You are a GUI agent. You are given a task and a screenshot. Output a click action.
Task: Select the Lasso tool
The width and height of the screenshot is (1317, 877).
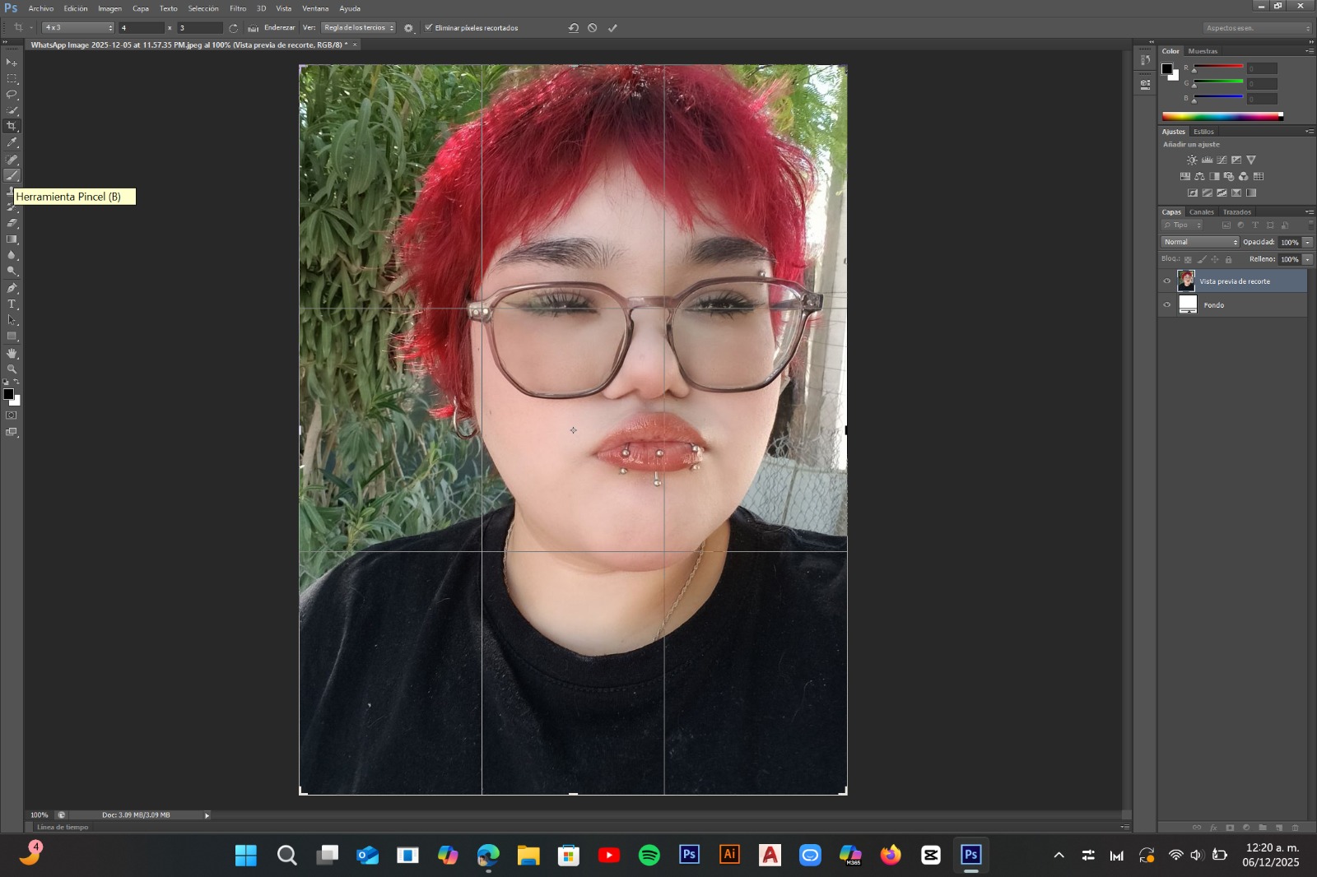pyautogui.click(x=12, y=95)
